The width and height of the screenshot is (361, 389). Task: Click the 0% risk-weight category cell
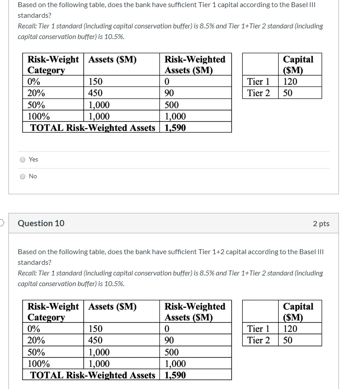[x=33, y=81]
